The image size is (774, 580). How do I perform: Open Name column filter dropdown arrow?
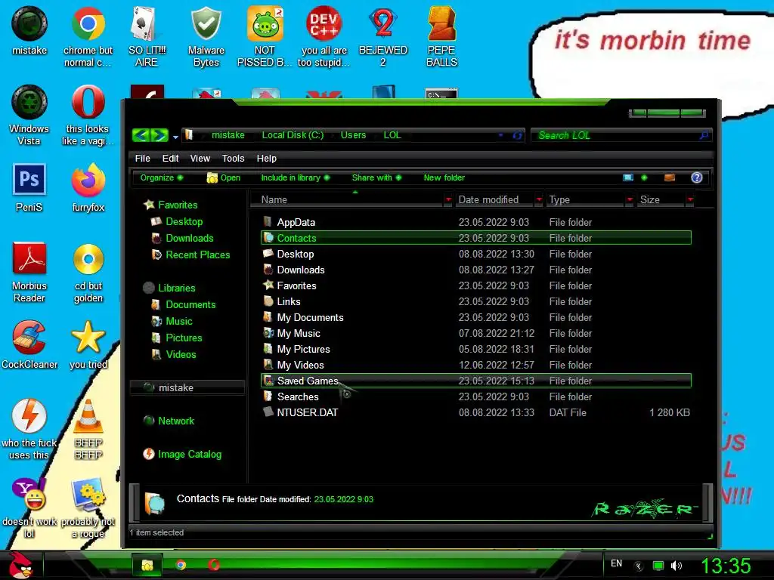447,199
